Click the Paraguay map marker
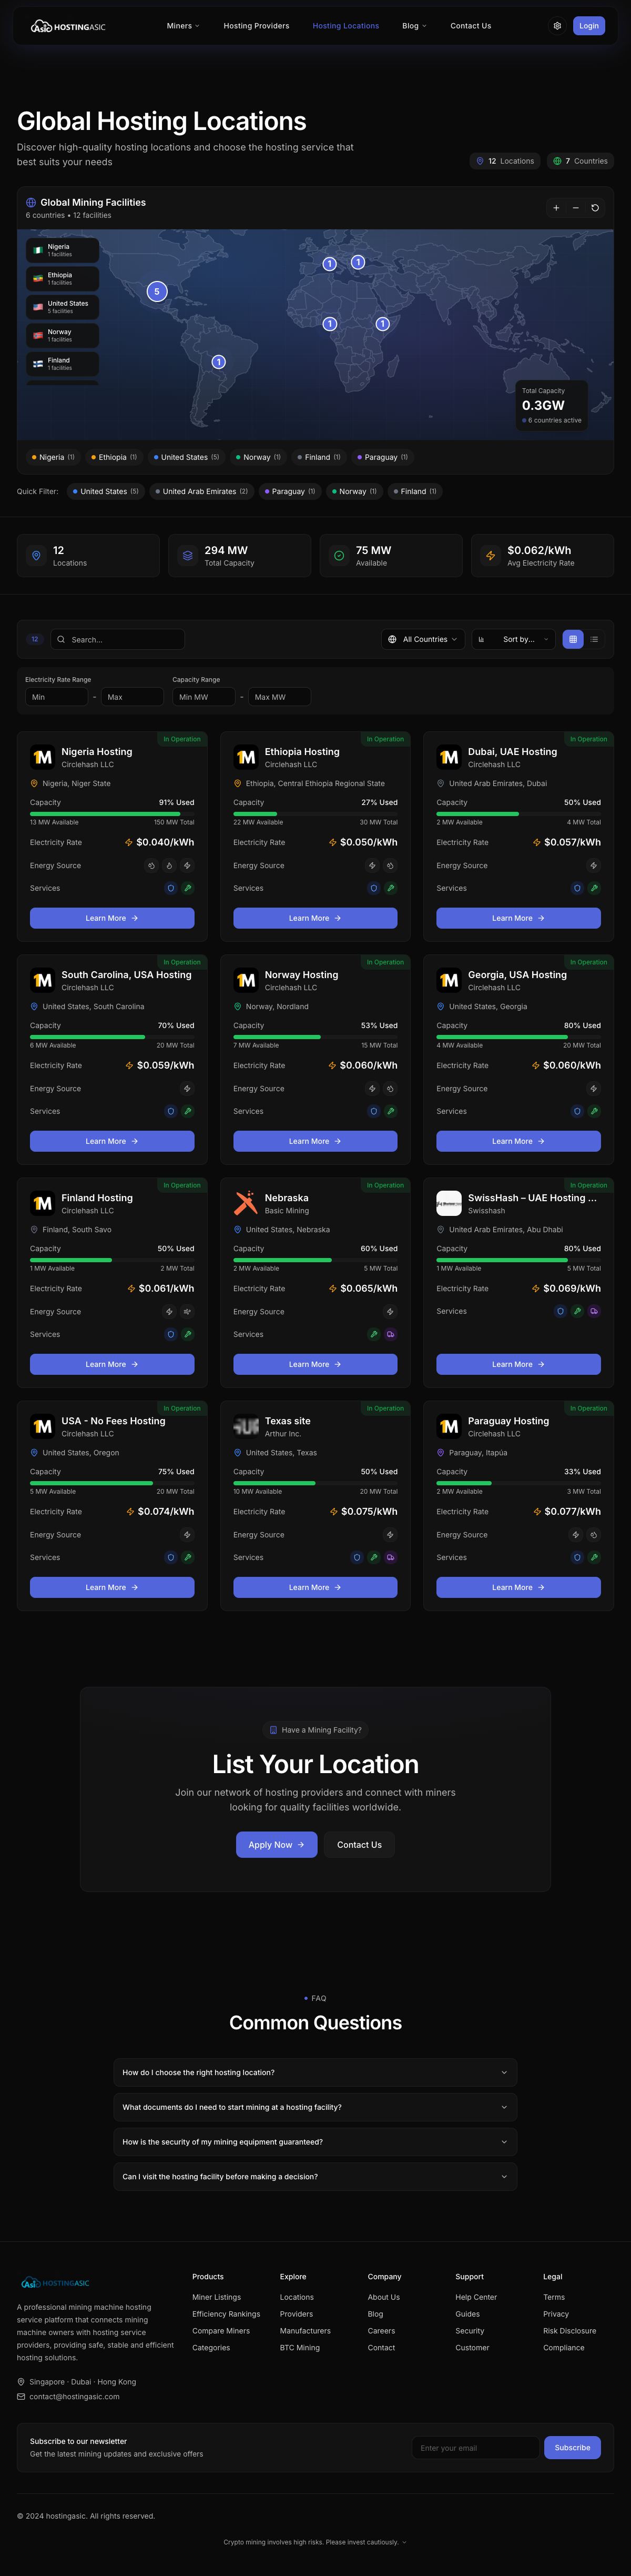This screenshot has height=2576, width=631. coord(219,362)
